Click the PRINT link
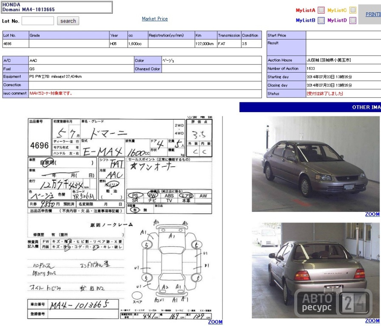The width and height of the screenshot is (381, 326). click(373, 14)
